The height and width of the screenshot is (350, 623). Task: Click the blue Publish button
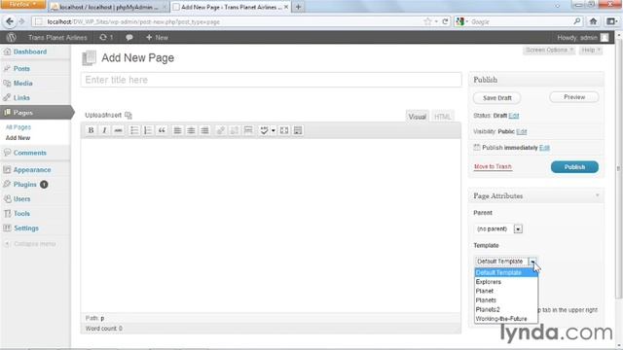pyautogui.click(x=574, y=167)
